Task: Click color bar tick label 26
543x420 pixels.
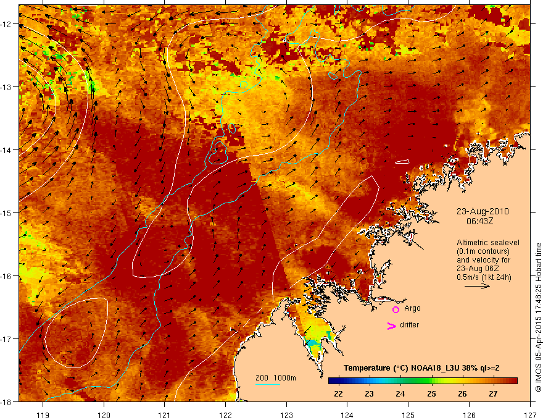Action: tap(462, 393)
